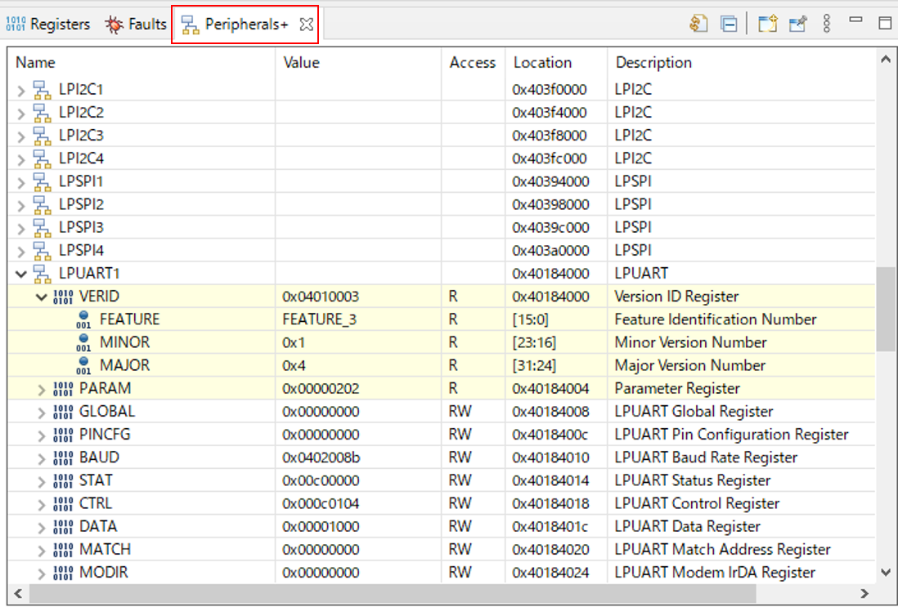Click the LPI2C1 peripheral icon
The width and height of the screenshot is (898, 607).
(x=42, y=90)
